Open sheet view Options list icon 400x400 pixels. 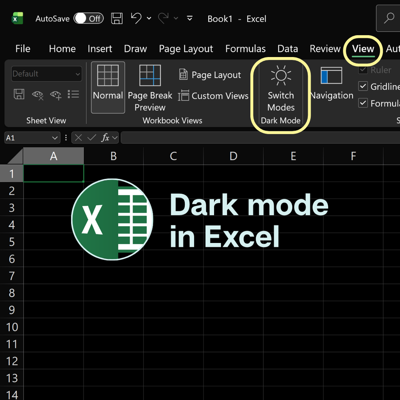(73, 94)
